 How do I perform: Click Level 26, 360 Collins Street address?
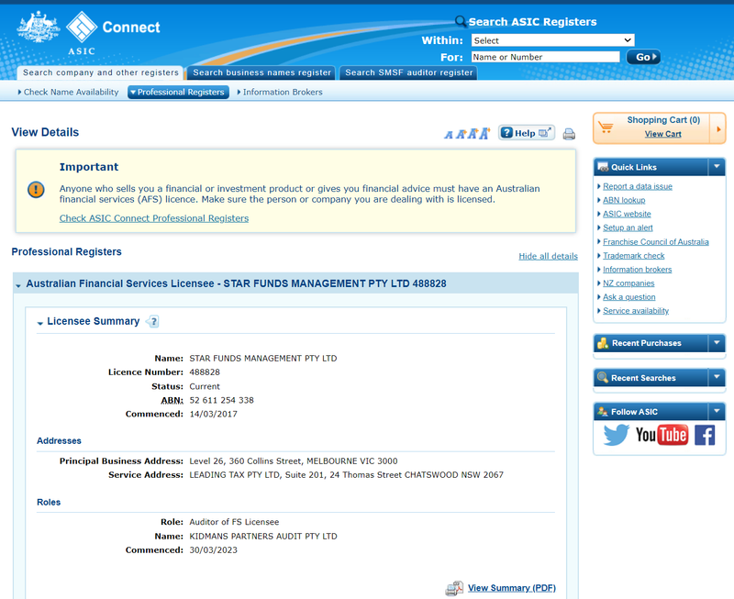pyautogui.click(x=294, y=461)
